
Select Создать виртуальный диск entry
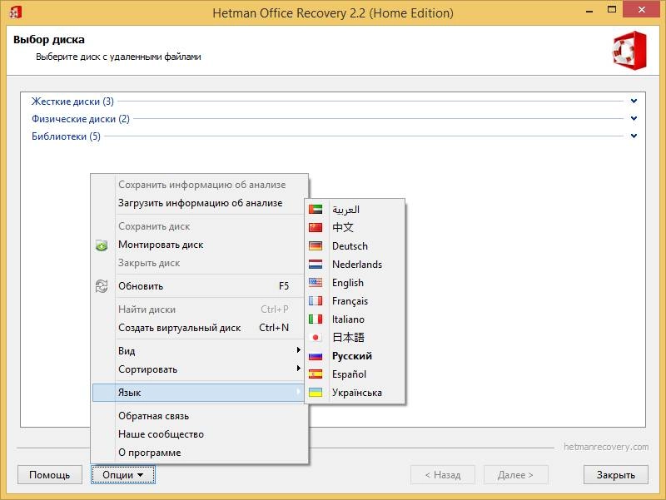click(198, 328)
